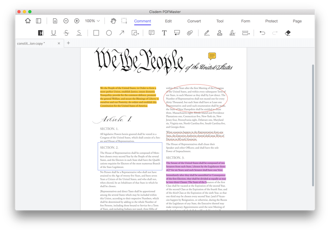This screenshot has width=330, height=232.
Task: Close the 'constit...ion copy' tab
Action: click(59, 43)
